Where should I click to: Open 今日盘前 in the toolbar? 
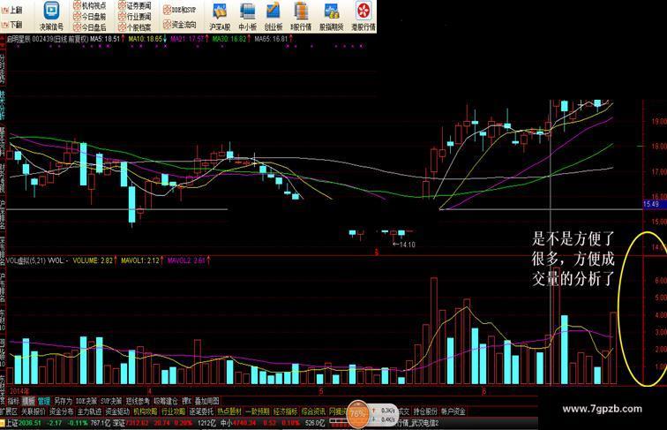pos(90,17)
